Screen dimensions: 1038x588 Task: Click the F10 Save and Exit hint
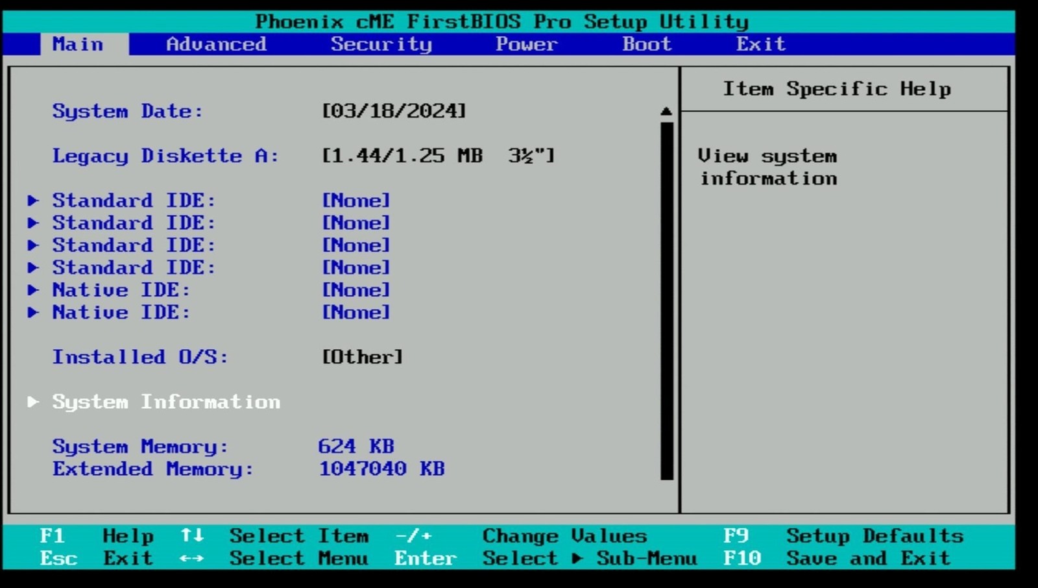(837, 558)
